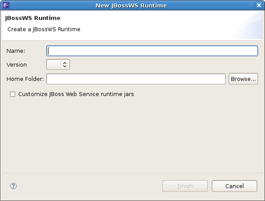
Task: Enable Customize JBoss Web Service runtime jars
Action: click(12, 94)
